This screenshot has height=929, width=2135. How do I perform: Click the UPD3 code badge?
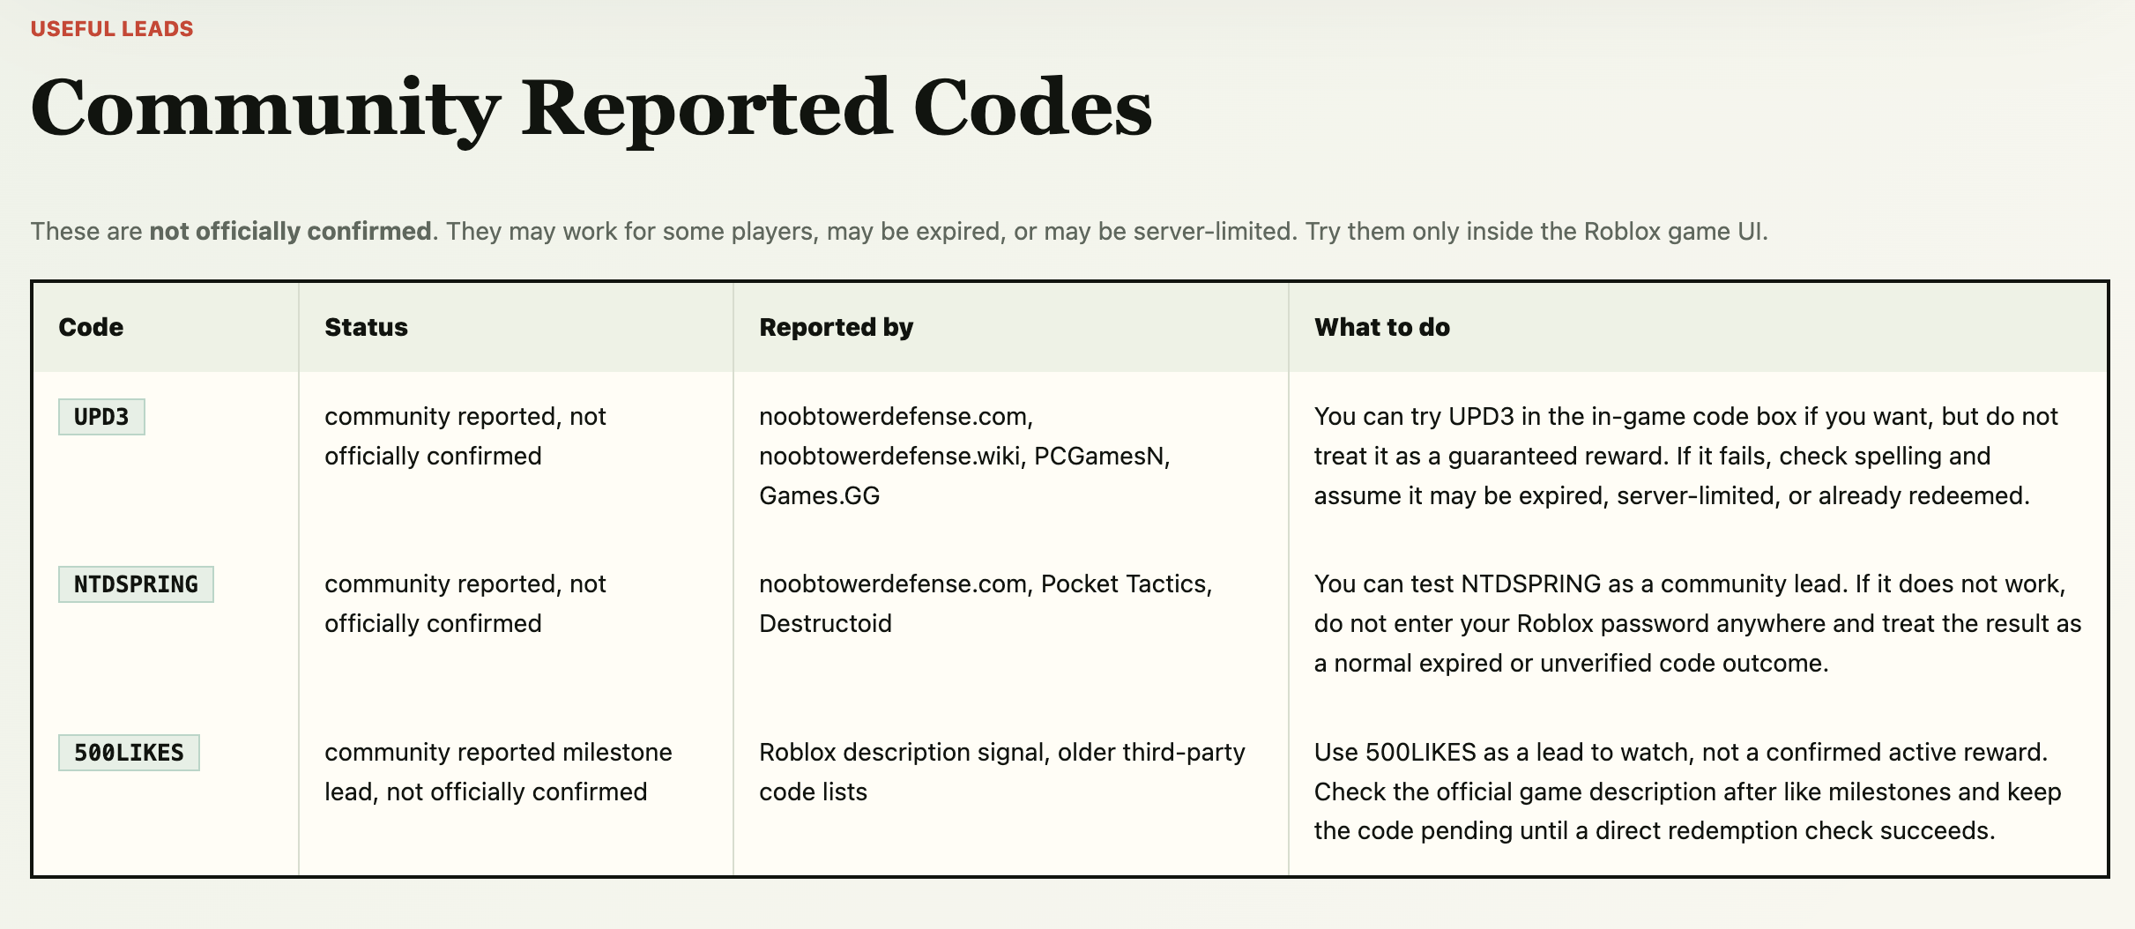pyautogui.click(x=101, y=417)
